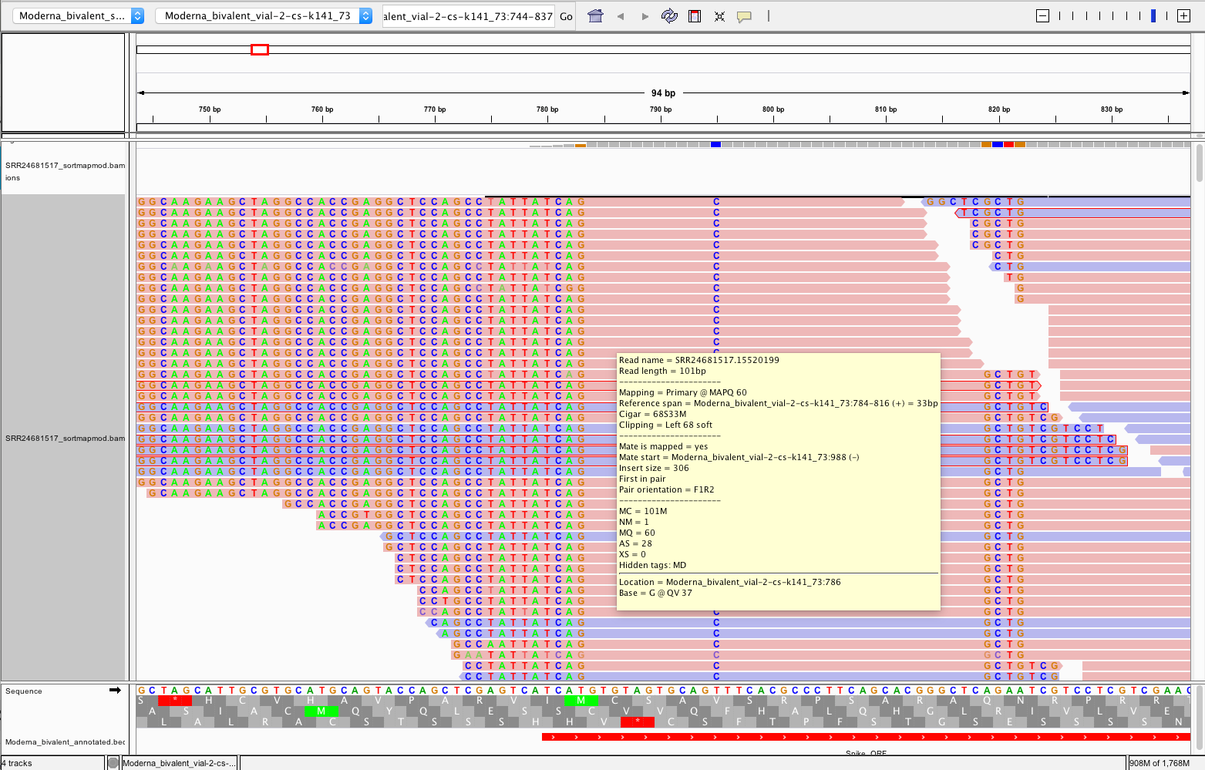Zoom in with the plus icon
Screen dimensions: 1205x770
pos(1183,15)
